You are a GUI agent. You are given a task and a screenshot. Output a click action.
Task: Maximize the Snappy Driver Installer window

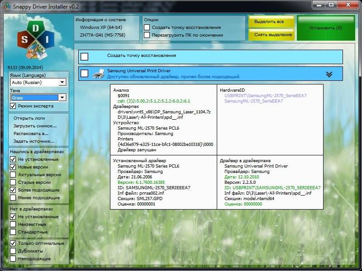[331, 5]
